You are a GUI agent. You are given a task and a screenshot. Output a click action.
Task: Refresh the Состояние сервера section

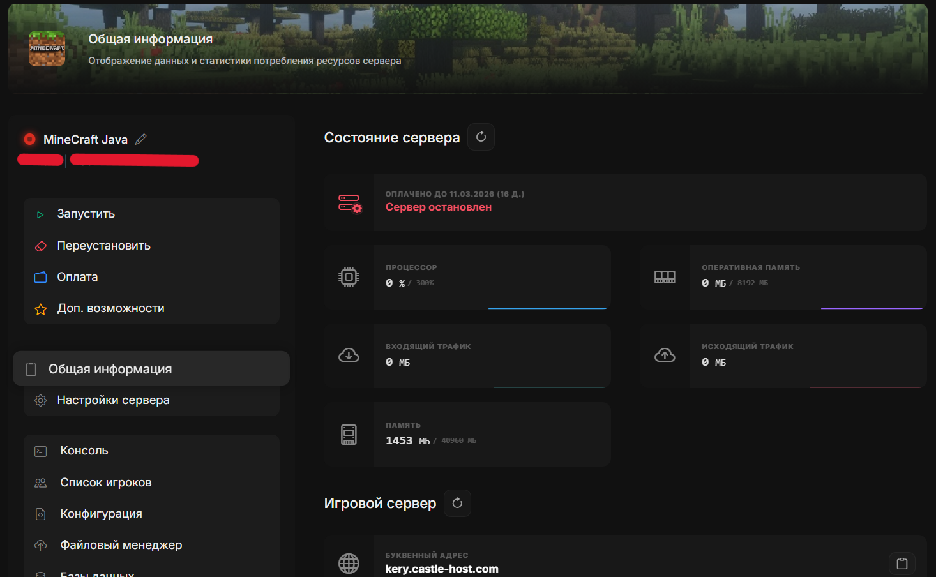click(x=481, y=137)
